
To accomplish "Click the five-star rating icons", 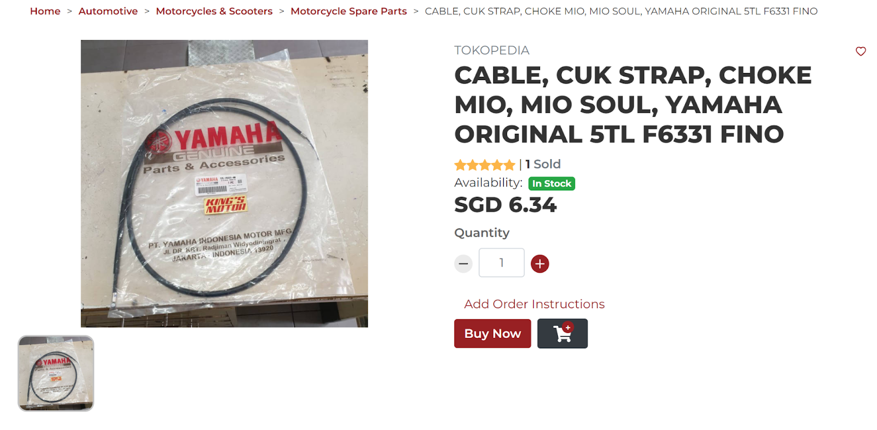I will point(485,165).
